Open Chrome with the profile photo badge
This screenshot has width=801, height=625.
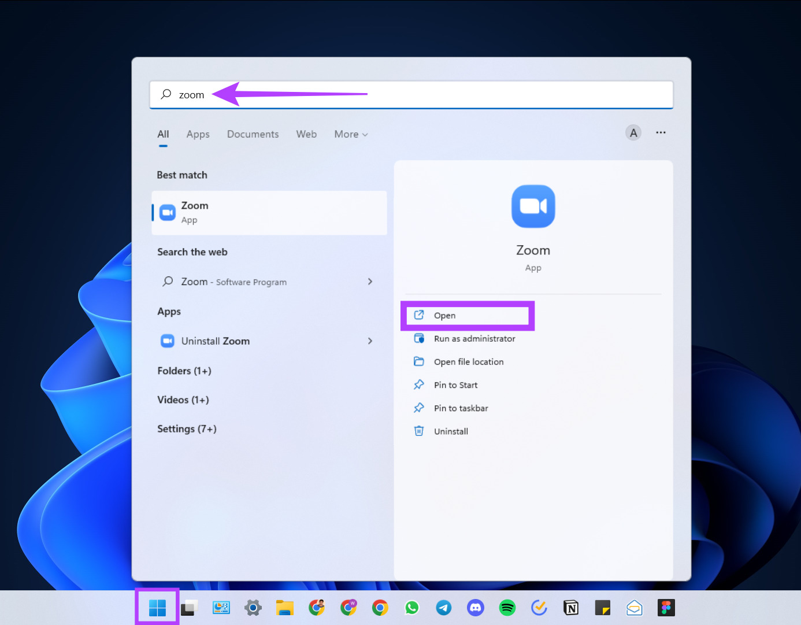(317, 608)
